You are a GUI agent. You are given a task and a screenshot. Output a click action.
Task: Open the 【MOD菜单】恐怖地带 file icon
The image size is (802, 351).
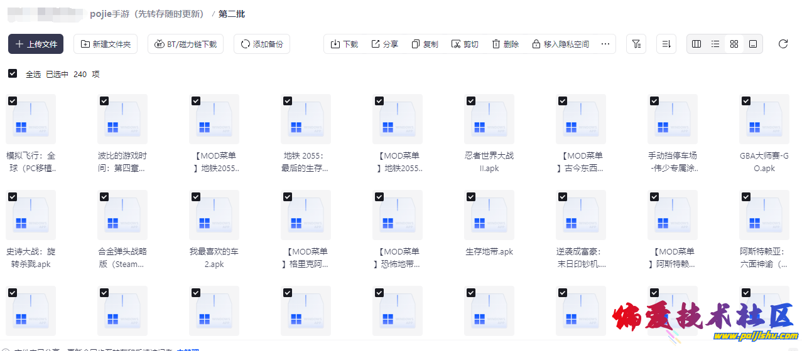(398, 215)
